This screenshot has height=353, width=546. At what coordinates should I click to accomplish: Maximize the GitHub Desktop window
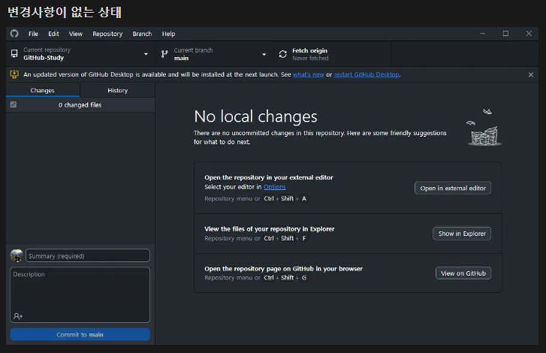(505, 33)
